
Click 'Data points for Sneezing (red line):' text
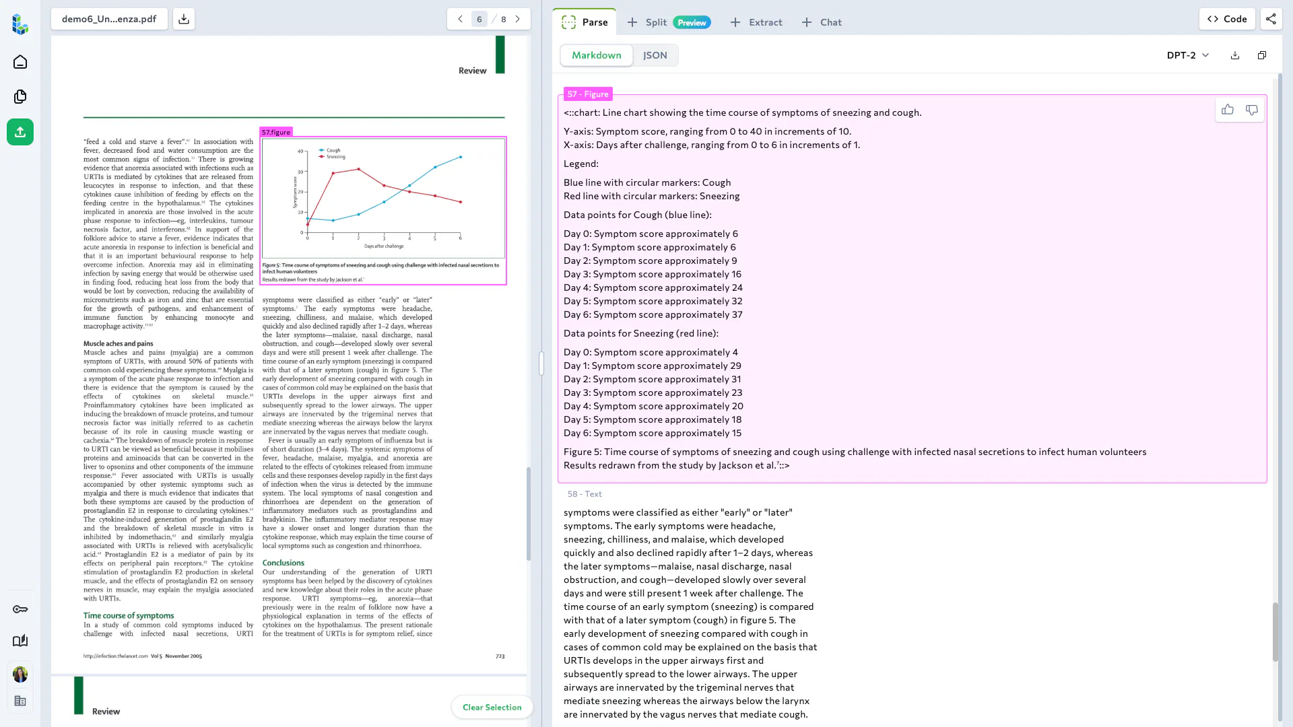641,333
